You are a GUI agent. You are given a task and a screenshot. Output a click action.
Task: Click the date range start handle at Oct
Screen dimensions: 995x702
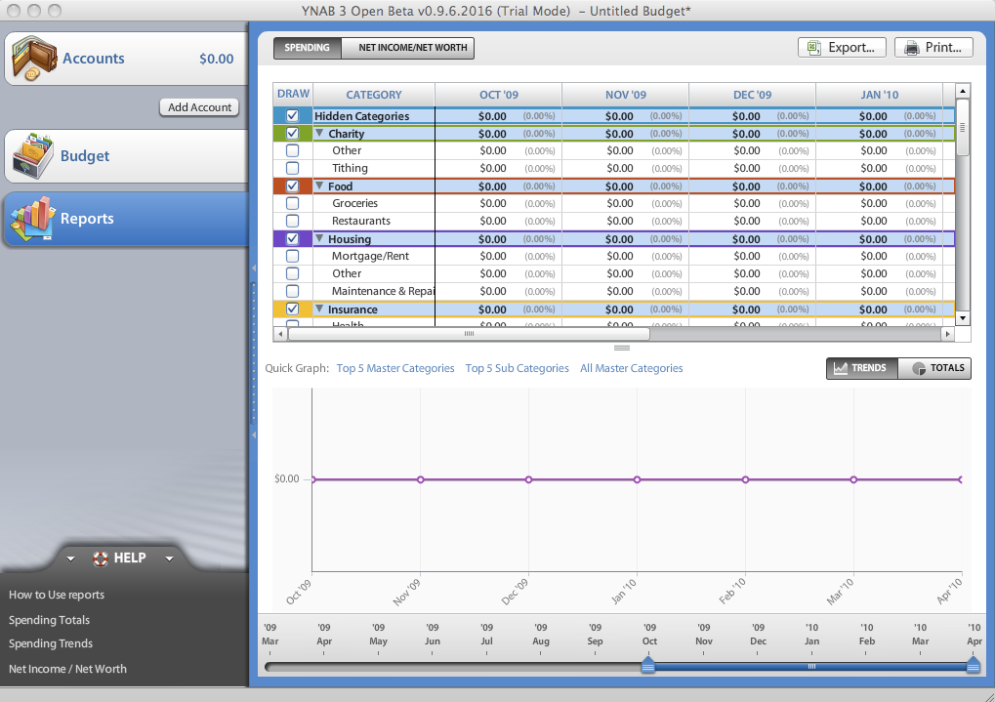click(648, 665)
